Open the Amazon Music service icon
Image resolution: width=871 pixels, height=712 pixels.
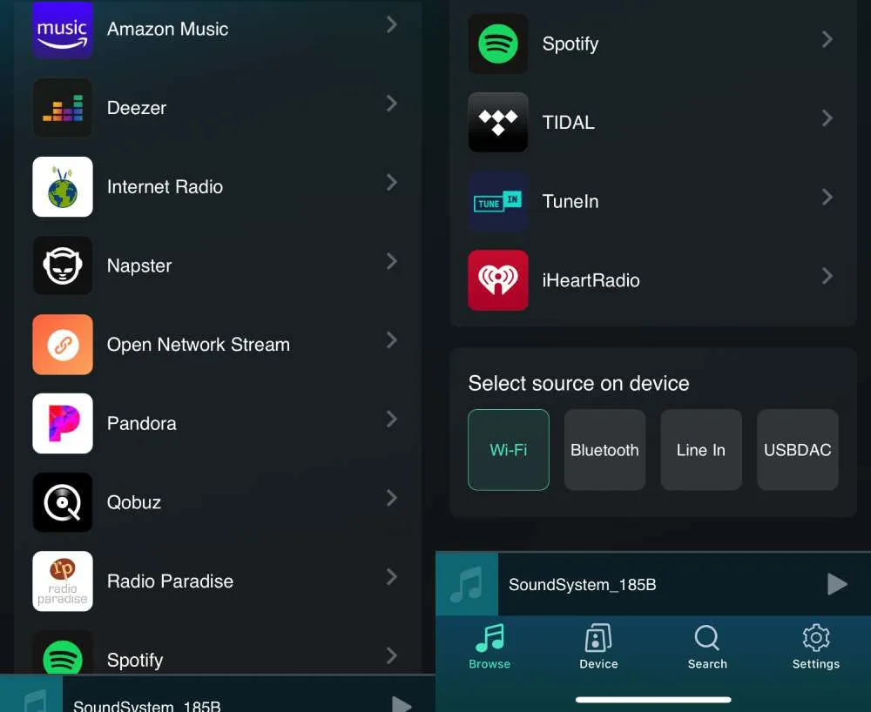tap(62, 29)
